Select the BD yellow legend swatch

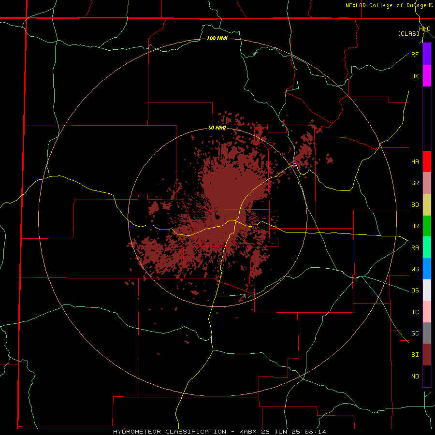427,205
